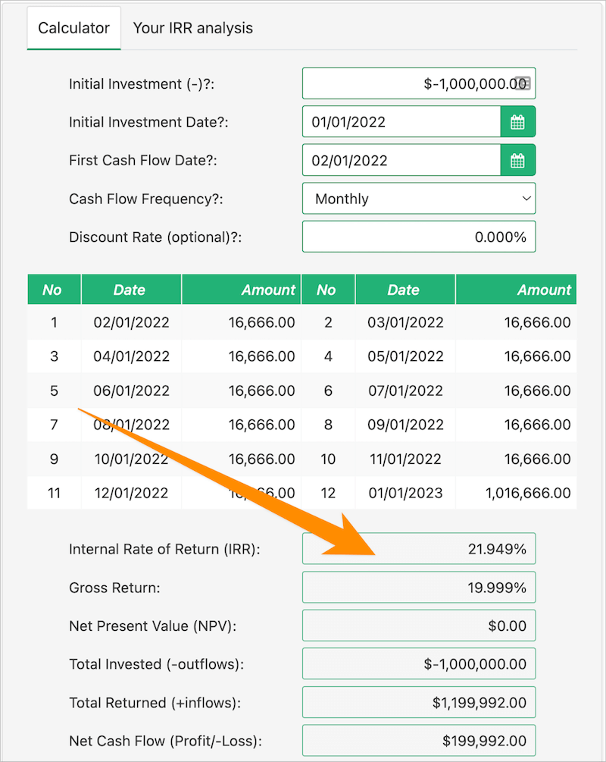
Task: Switch to the Calculator tab
Action: pos(73,28)
